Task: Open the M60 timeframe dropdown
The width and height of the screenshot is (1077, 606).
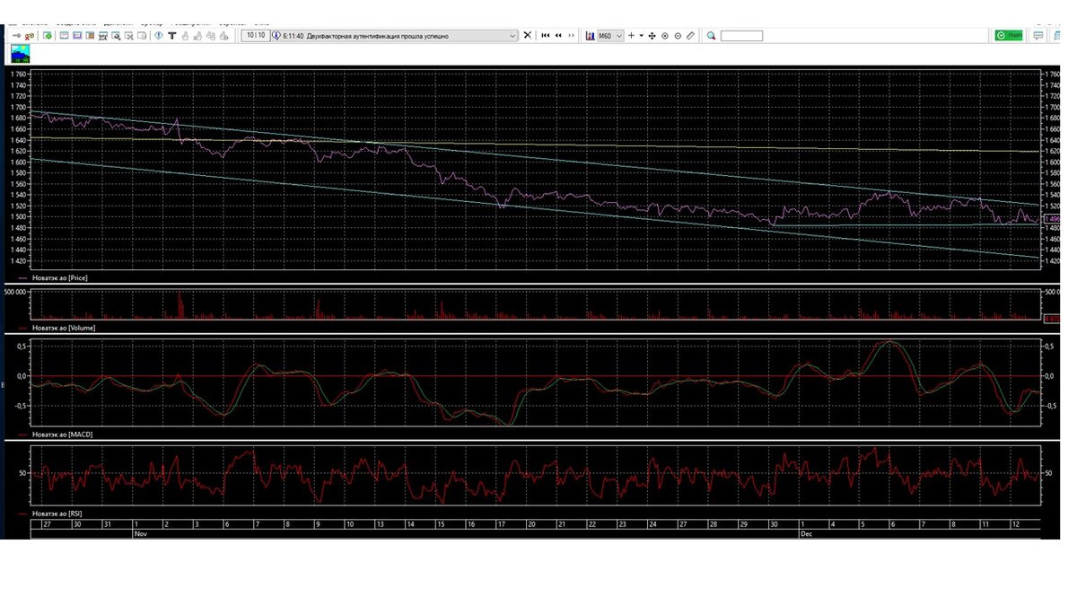Action: [610, 36]
